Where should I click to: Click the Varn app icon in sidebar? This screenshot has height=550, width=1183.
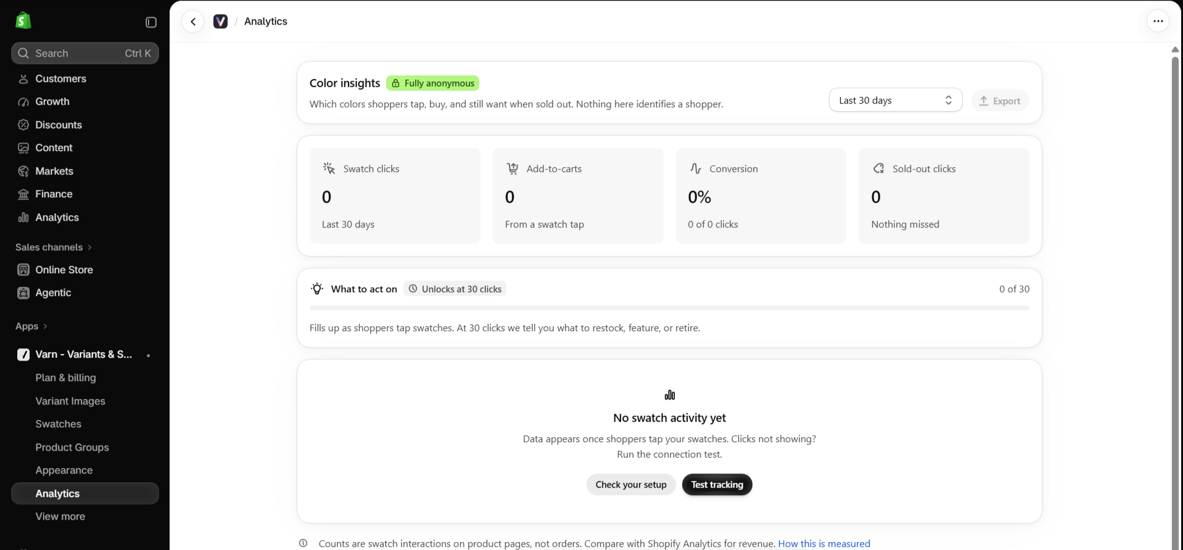coord(23,355)
